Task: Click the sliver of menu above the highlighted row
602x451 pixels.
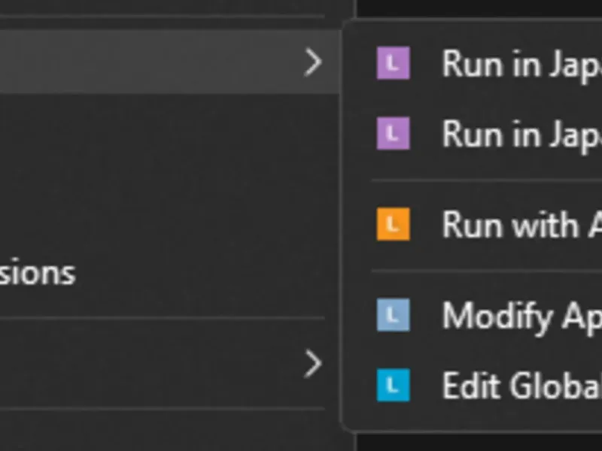Action: pos(150,8)
